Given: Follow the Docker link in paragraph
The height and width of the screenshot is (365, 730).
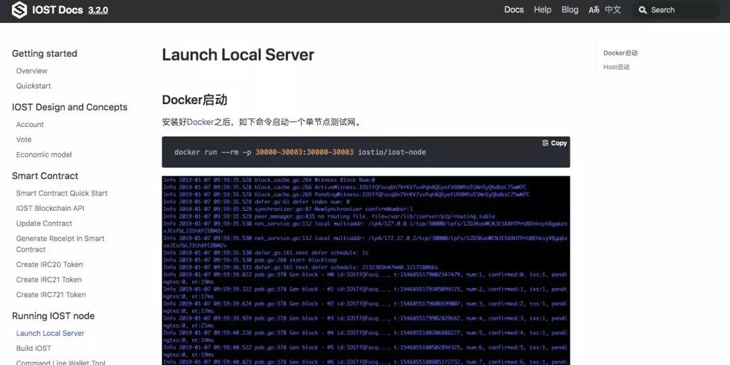Looking at the screenshot, I should click(200, 122).
